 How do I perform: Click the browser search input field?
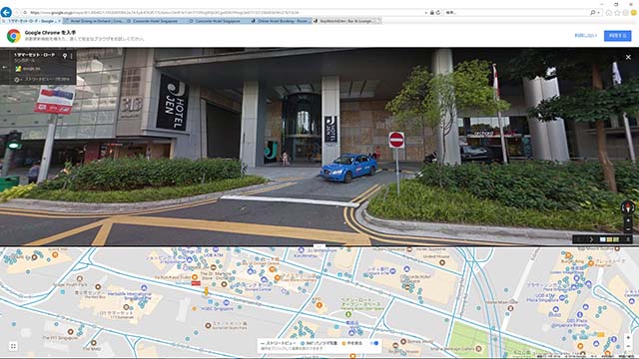pyautogui.click(x=516, y=13)
